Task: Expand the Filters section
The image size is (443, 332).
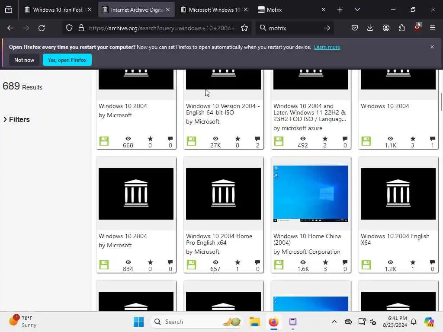Action: (x=16, y=119)
